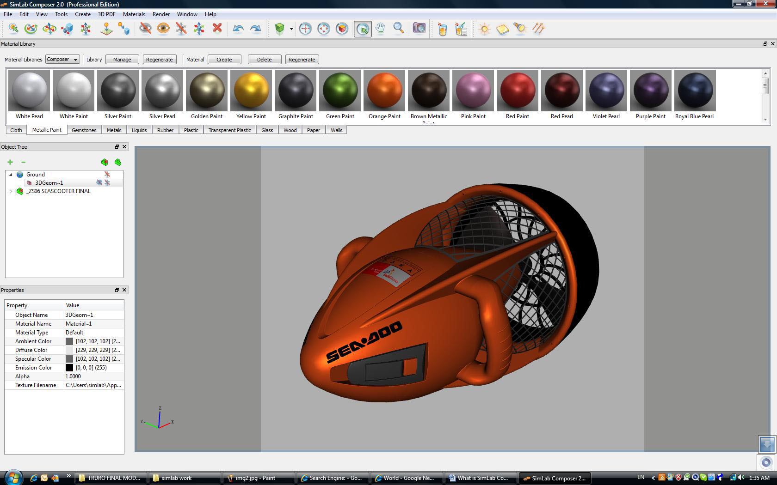
Task: Toggle visibility eye on 3DGeom~1 row
Action: tap(99, 182)
